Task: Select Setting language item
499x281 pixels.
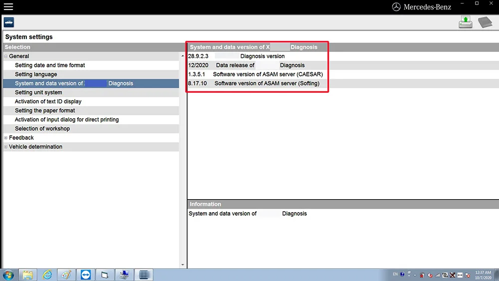Action: pyautogui.click(x=91, y=74)
